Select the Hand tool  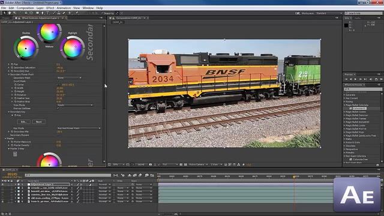(x=10, y=13)
